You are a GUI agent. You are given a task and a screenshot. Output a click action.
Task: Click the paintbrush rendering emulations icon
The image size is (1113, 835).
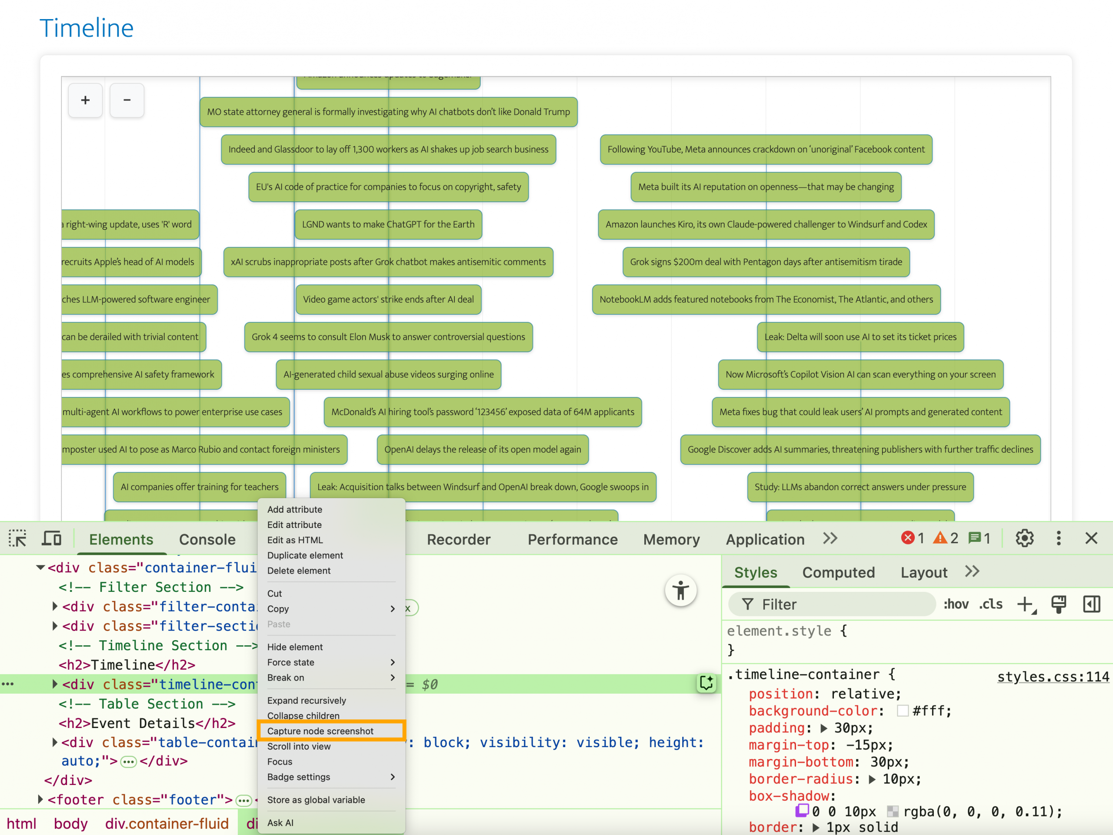tap(1058, 604)
